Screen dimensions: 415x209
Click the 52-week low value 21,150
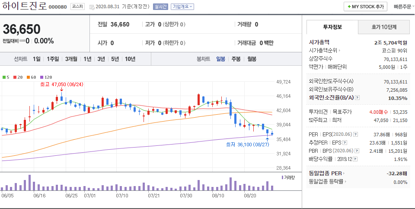[x=400, y=120]
